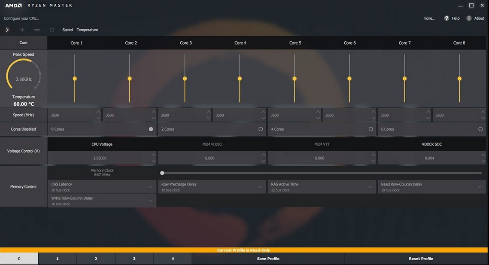The image size is (489, 265).
Task: Select the 4 Cores disabled option
Action: point(371,129)
